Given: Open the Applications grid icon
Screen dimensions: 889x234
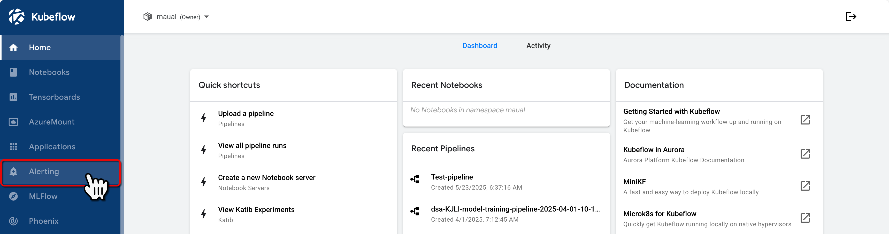Looking at the screenshot, I should pos(13,146).
